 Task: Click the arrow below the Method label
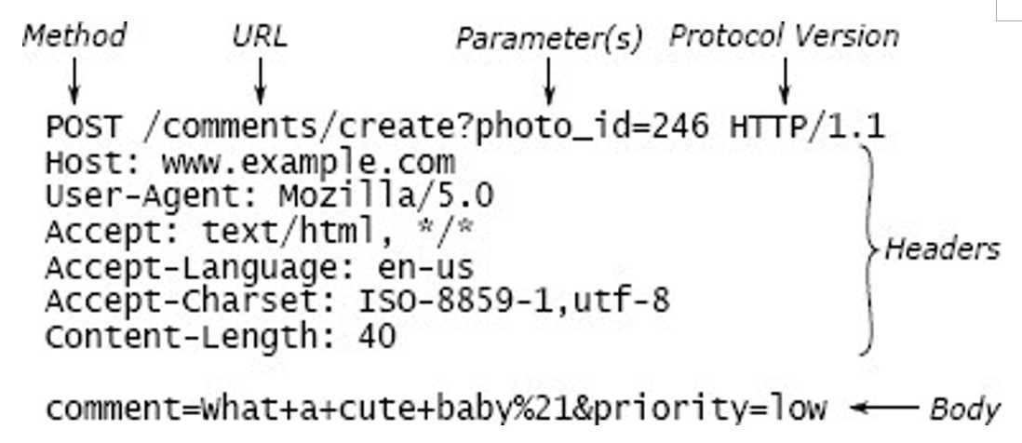click(x=74, y=80)
